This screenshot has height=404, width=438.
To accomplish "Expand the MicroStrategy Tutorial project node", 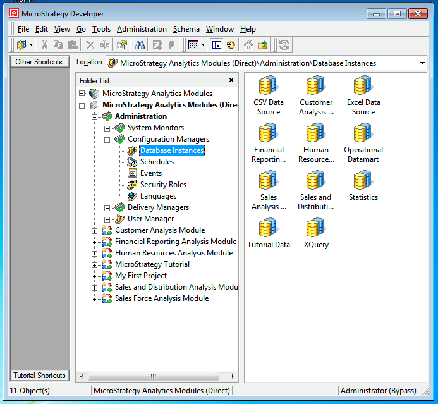I will click(95, 264).
